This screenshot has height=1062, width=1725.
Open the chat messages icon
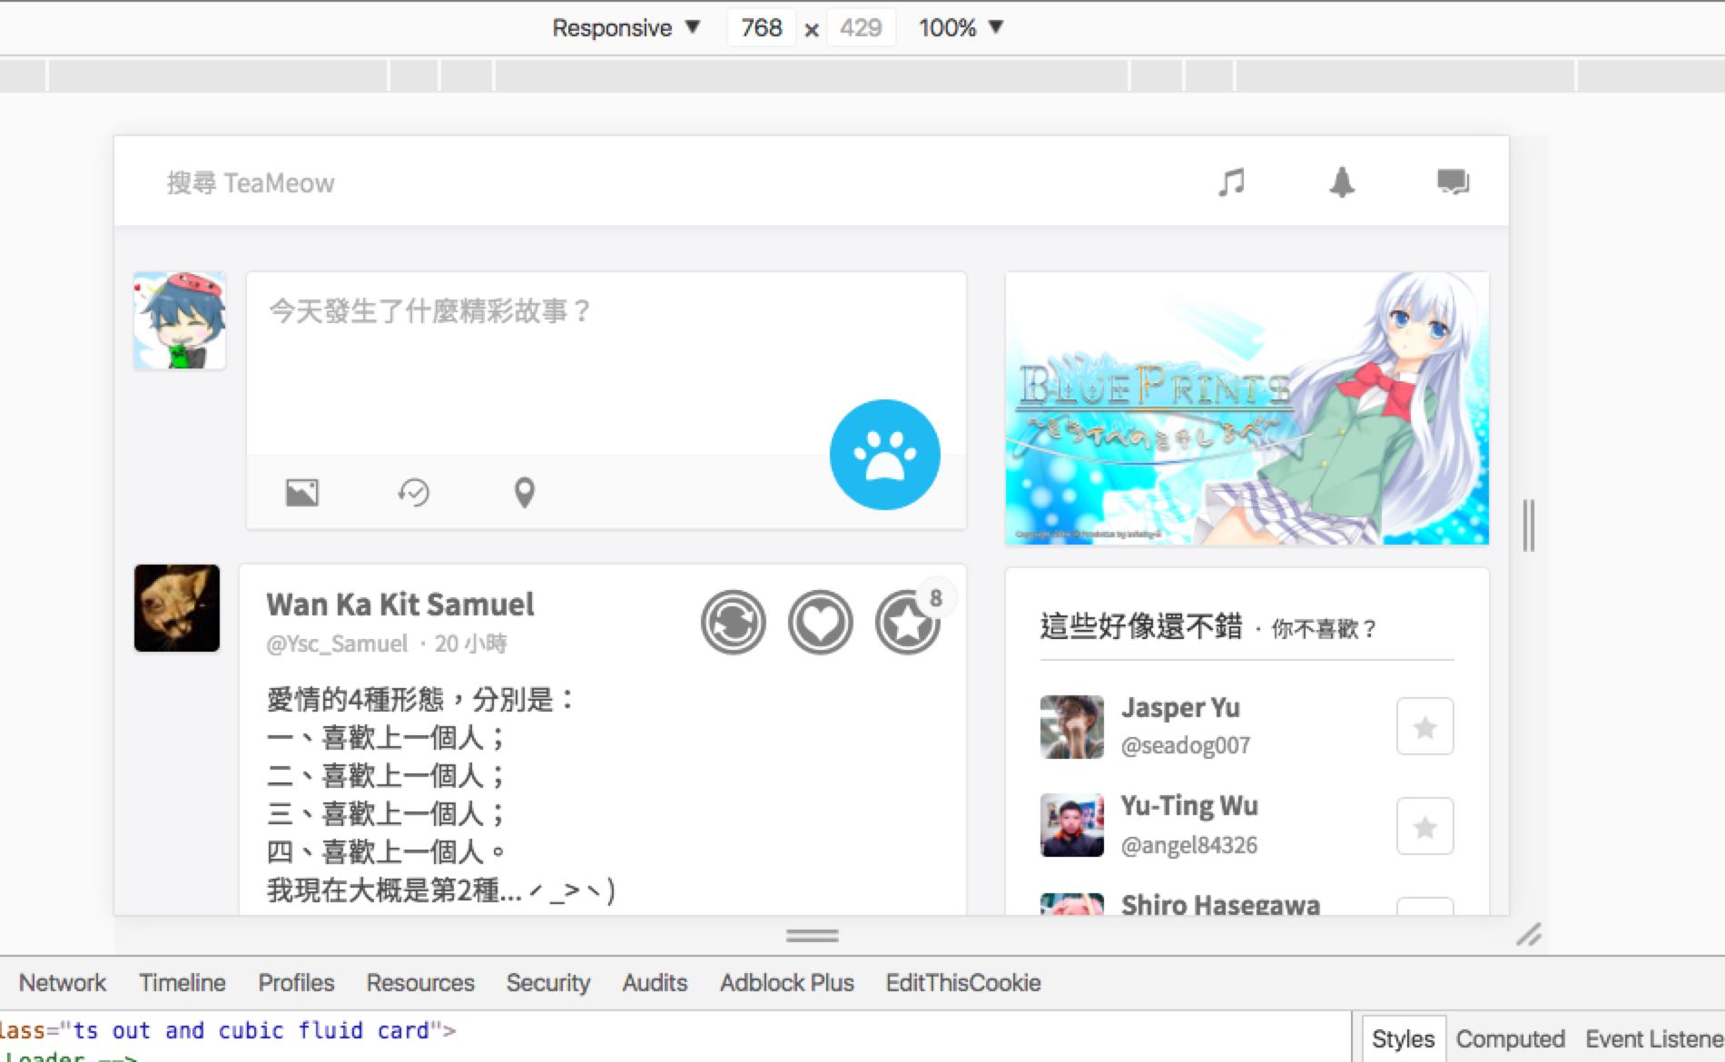(1453, 182)
